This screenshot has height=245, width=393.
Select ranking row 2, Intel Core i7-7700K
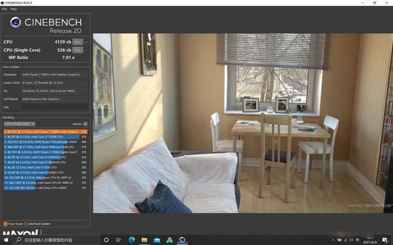pos(45,137)
